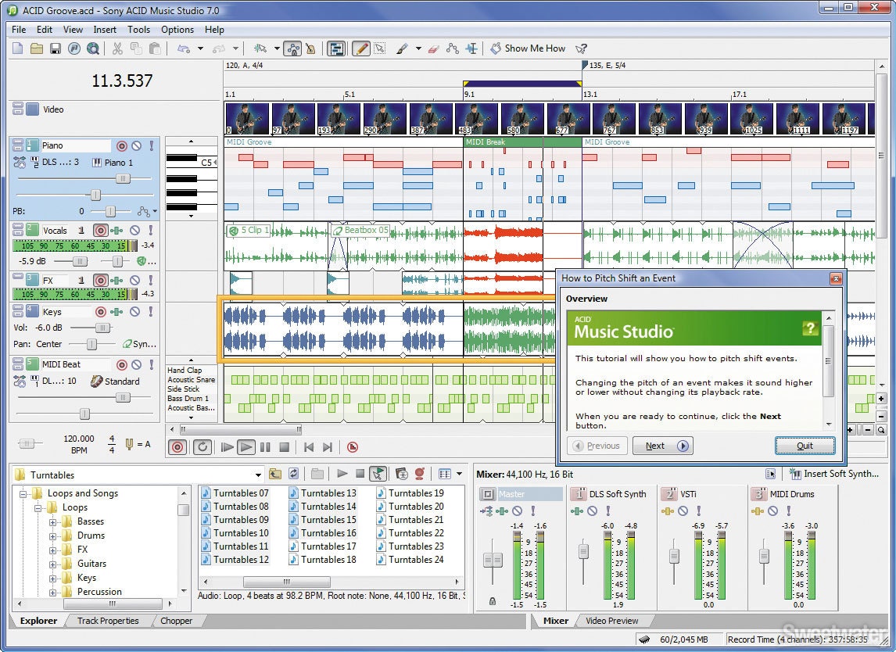The image size is (896, 652).
Task: Select the Draw pencil tool
Action: pyautogui.click(x=360, y=48)
